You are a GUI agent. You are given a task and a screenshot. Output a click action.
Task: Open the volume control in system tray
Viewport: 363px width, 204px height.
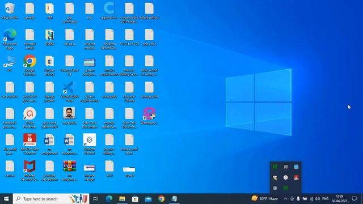318,199
